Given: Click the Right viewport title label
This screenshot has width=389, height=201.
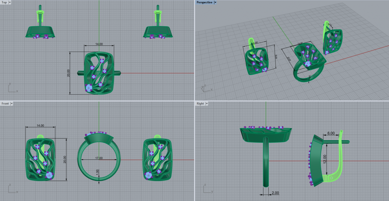Looking at the screenshot, I should [x=200, y=104].
